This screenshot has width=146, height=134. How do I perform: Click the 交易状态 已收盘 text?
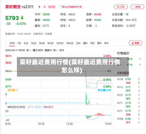(x=43, y=34)
